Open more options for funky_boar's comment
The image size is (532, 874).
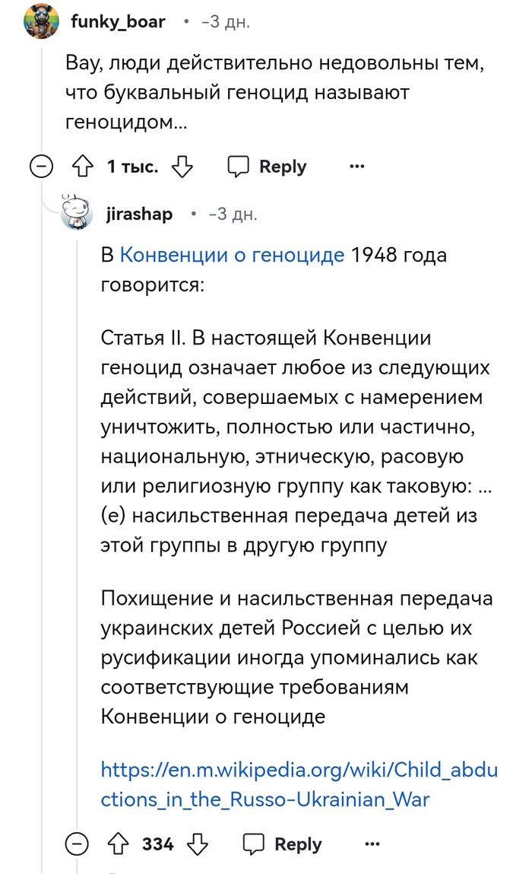pos(356,167)
